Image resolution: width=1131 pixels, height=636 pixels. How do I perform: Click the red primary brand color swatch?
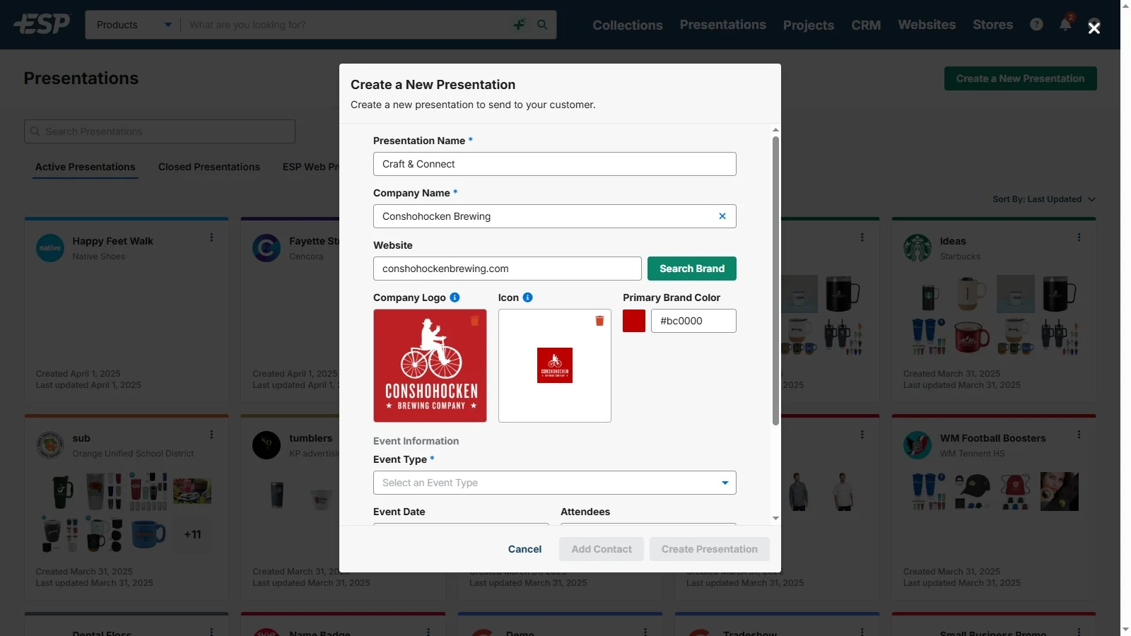(x=634, y=321)
